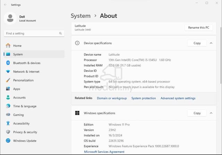Click the processor value 13th Gen Intel text

pyautogui.click(x=139, y=60)
